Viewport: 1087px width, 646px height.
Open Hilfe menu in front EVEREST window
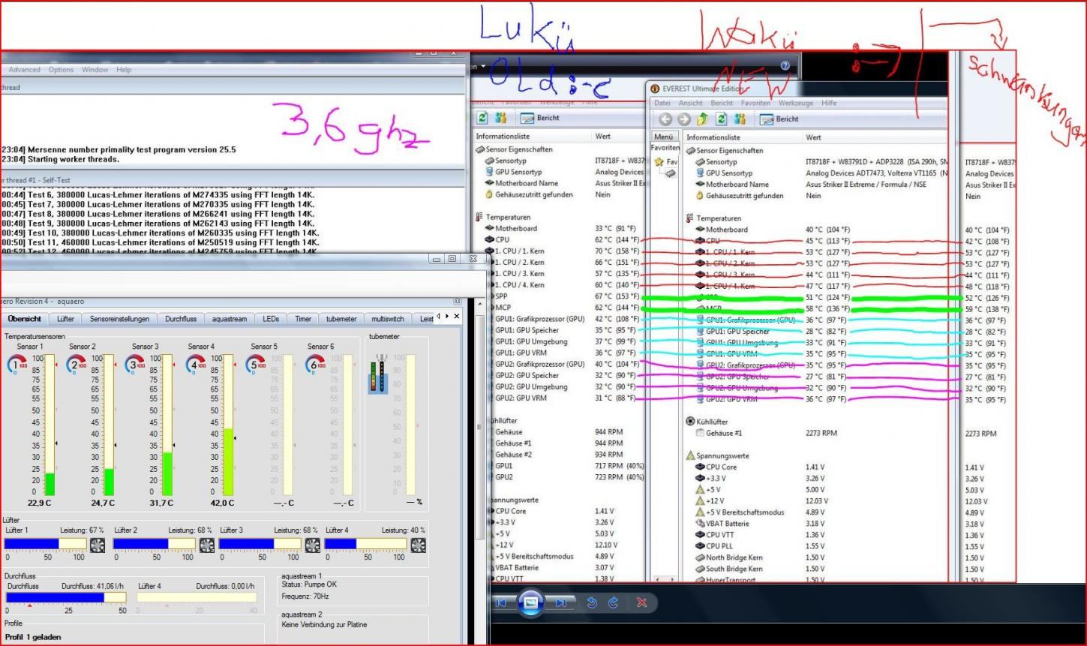click(829, 104)
